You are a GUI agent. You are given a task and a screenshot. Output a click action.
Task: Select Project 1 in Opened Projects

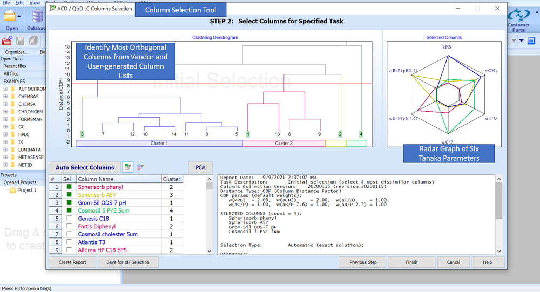pyautogui.click(x=27, y=190)
